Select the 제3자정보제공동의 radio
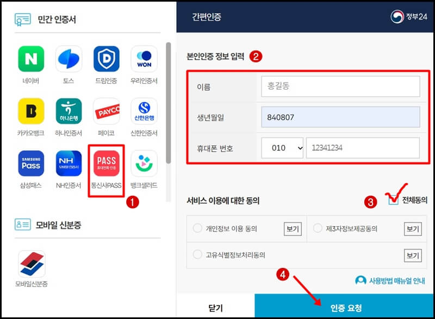Image resolution: width=435 pixels, height=319 pixels. pos(318,228)
